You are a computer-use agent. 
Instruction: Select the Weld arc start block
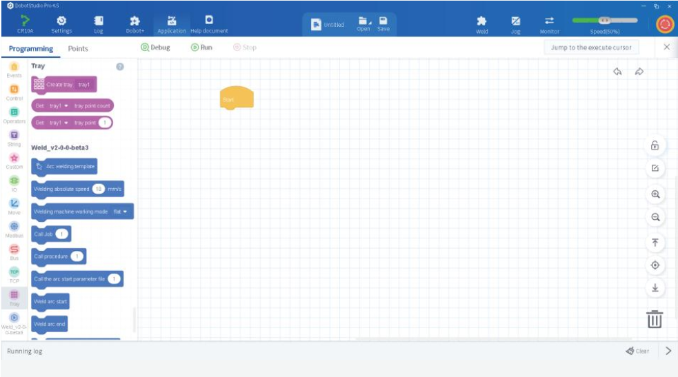click(x=50, y=301)
